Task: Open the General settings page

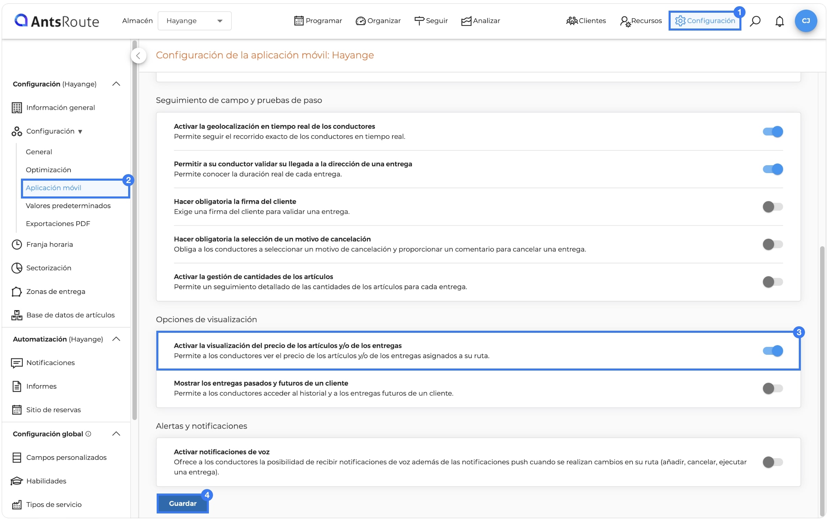Action: [39, 152]
